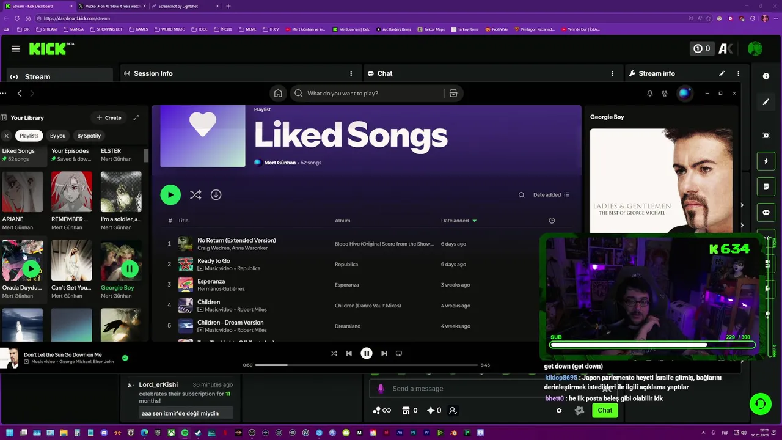
Task: Go to Spotify Home
Action: click(278, 94)
